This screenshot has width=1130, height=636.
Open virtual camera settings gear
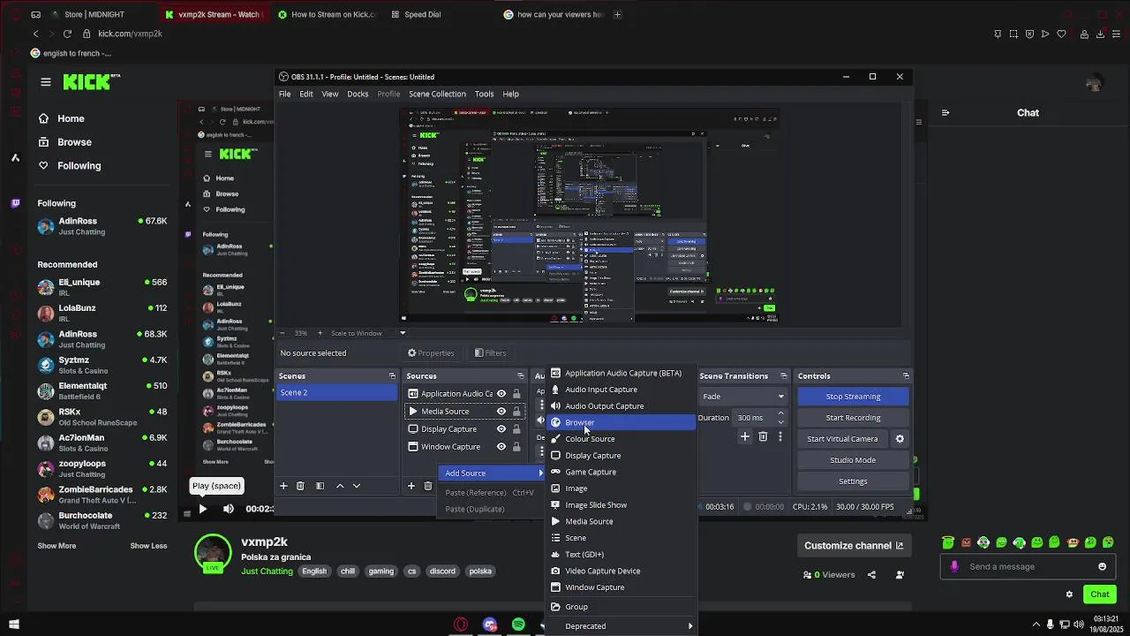click(x=900, y=439)
